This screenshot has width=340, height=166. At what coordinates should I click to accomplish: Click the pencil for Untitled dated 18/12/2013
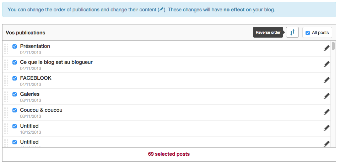pos(326,128)
